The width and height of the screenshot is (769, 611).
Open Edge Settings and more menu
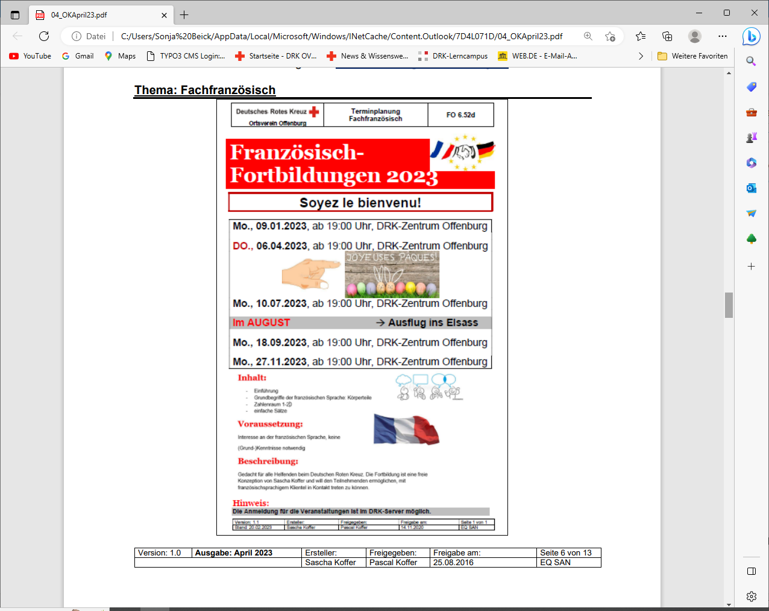[723, 36]
